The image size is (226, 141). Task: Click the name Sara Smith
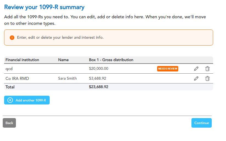(x=67, y=79)
